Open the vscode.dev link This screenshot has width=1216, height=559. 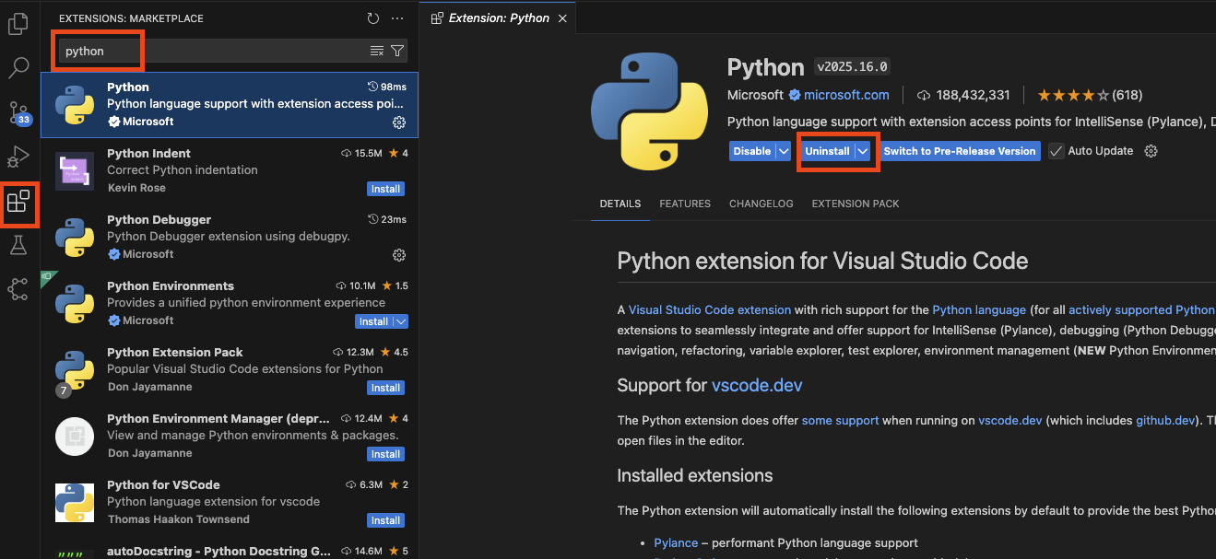tap(756, 385)
